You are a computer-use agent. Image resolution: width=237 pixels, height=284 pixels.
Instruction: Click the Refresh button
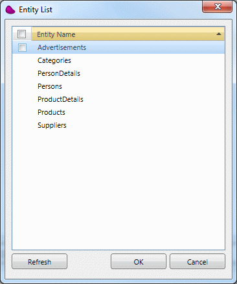pos(39,261)
